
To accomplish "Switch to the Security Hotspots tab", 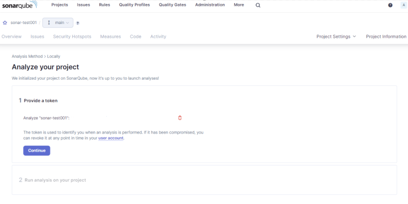I will (72, 37).
